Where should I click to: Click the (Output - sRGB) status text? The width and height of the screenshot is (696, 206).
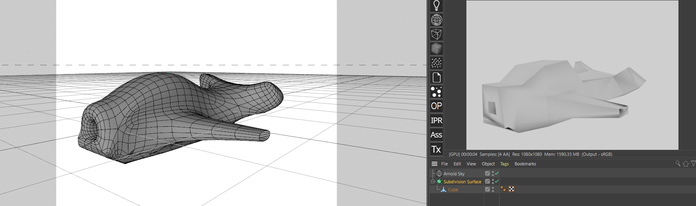coord(597,154)
